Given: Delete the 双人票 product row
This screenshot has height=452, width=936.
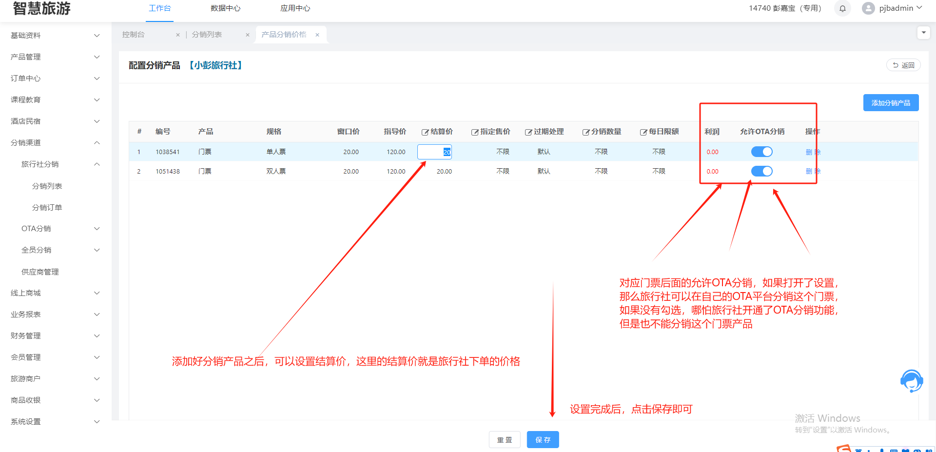Looking at the screenshot, I should click(x=813, y=171).
